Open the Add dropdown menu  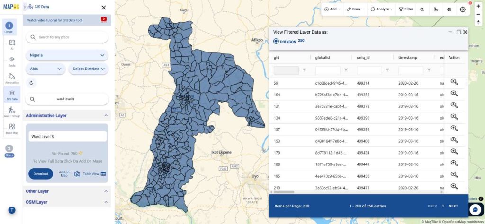click(332, 9)
